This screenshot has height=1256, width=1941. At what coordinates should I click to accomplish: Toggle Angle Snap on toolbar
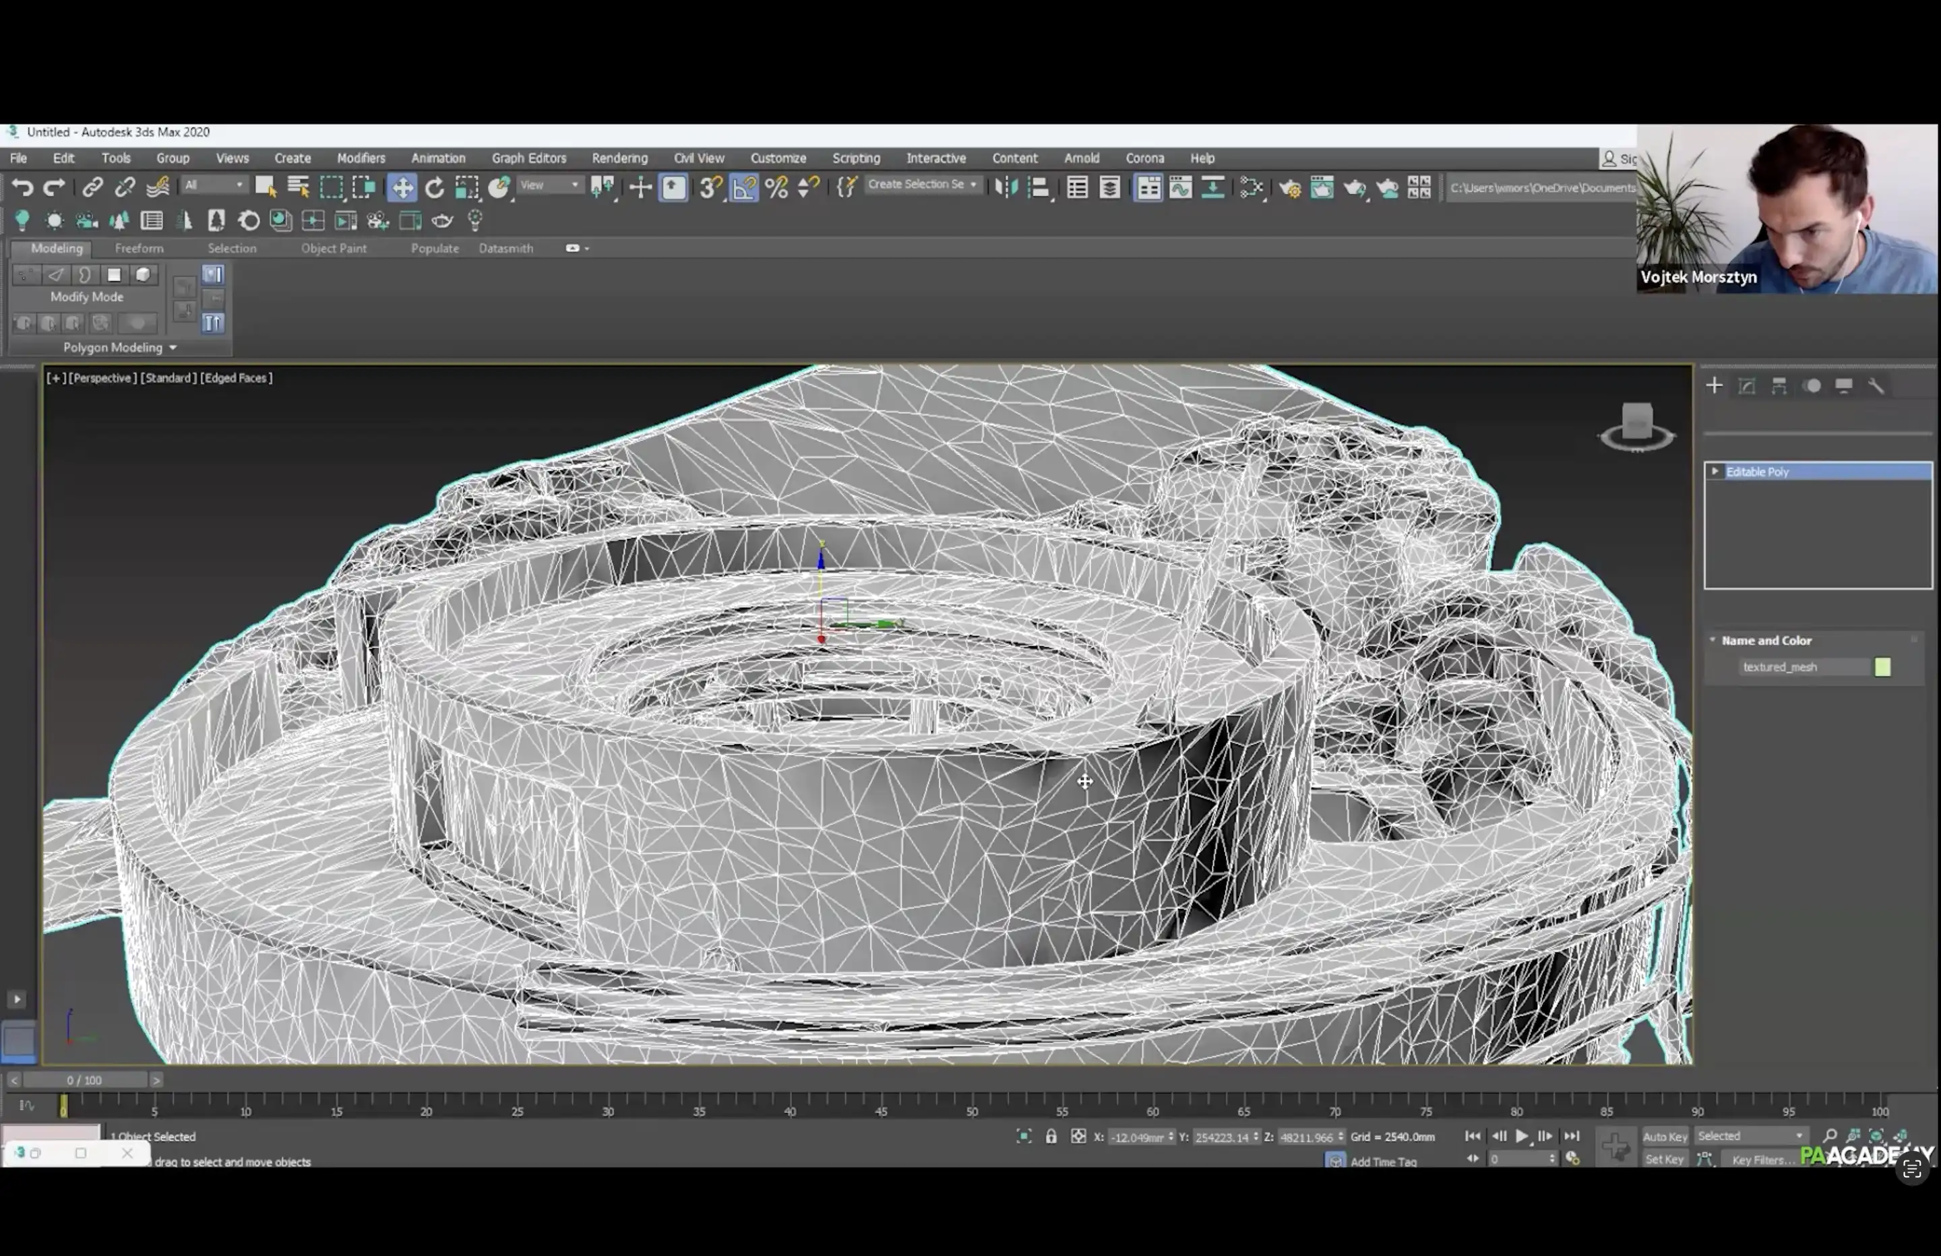click(744, 187)
